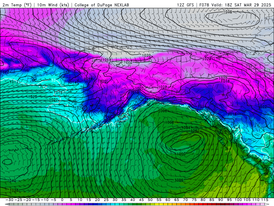Screen dimensions: 274x206
Task: Click the "2m Temp (°F)" title text
Action: click(x=17, y=5)
